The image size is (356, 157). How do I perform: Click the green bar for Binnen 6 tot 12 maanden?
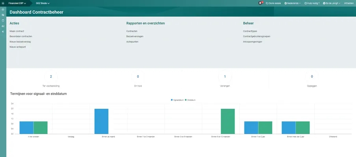click(x=227, y=121)
